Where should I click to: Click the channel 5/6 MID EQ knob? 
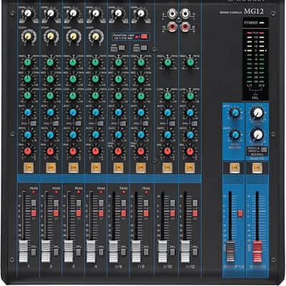coord(118,79)
